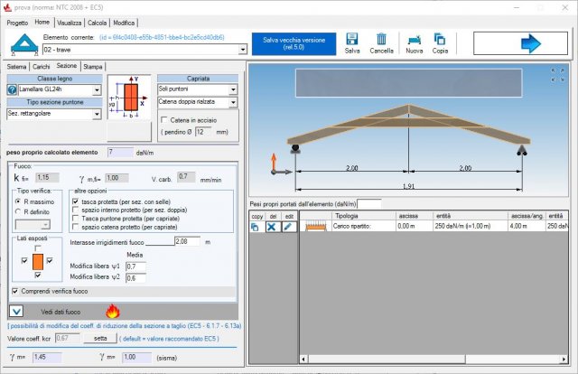
Task: Enable the Catena in acciaio checkbox
Action: click(x=164, y=119)
